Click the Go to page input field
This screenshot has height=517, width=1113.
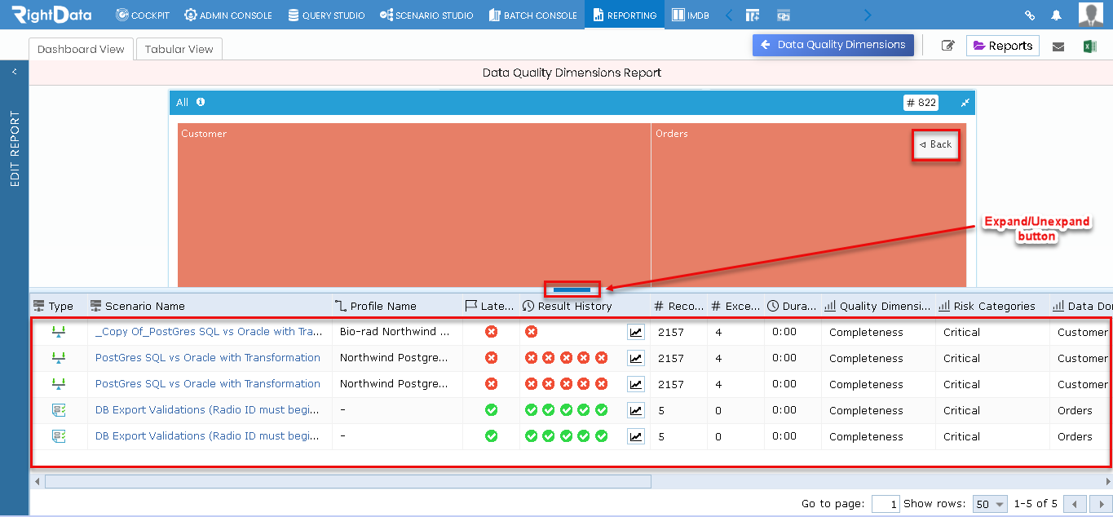point(886,504)
